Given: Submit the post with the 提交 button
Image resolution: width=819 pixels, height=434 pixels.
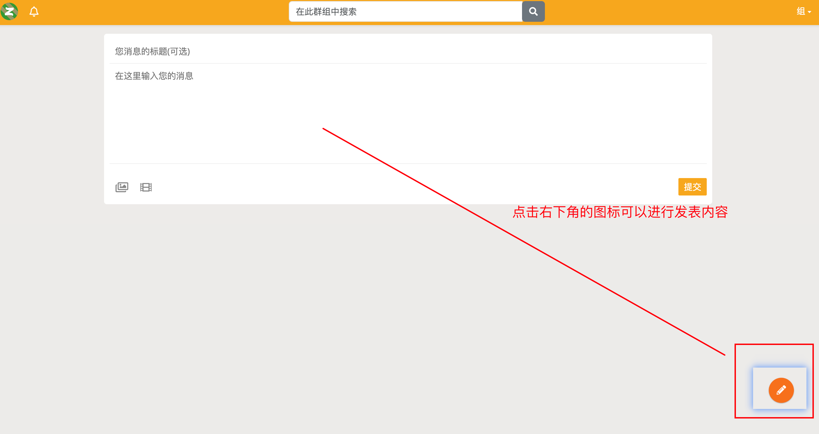Looking at the screenshot, I should [692, 187].
